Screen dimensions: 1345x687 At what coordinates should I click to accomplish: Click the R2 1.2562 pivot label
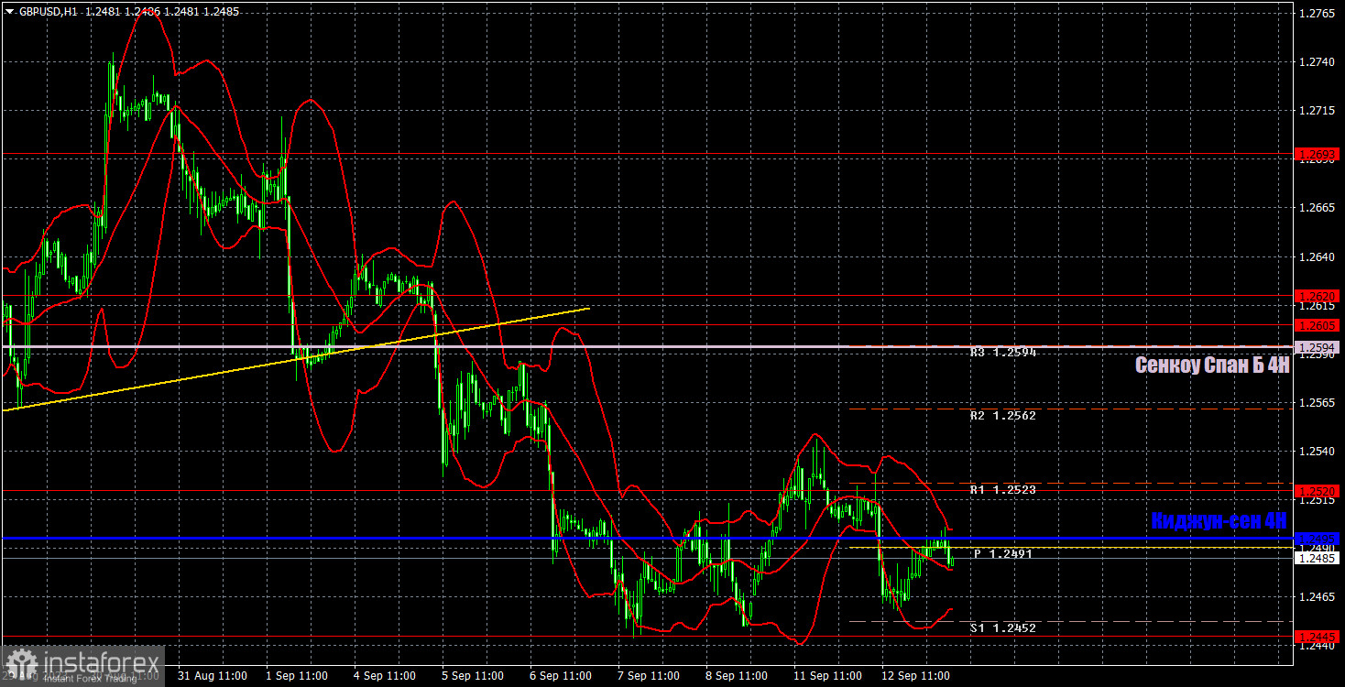[x=1003, y=416]
